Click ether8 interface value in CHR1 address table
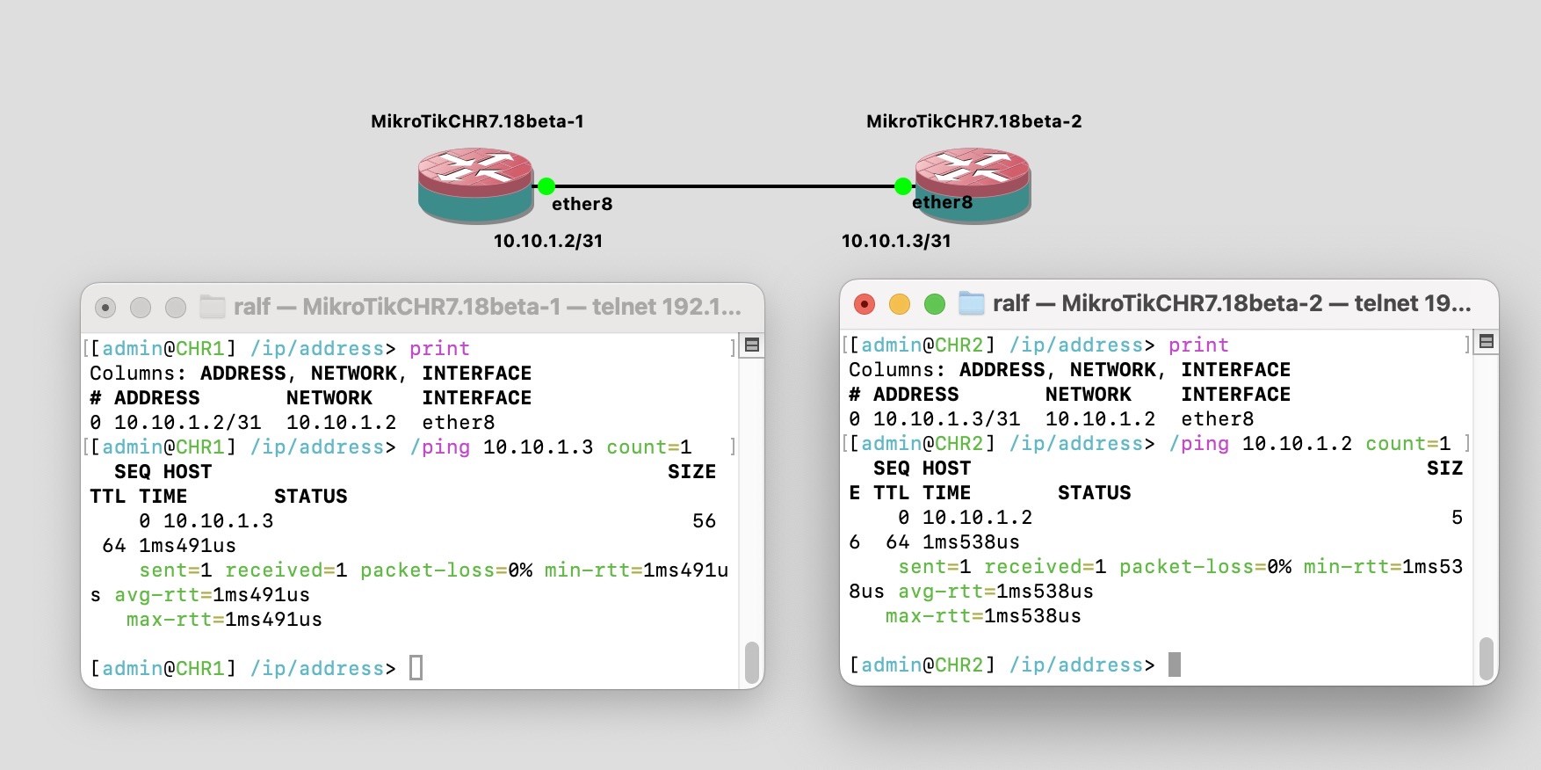This screenshot has width=1541, height=770. (459, 423)
